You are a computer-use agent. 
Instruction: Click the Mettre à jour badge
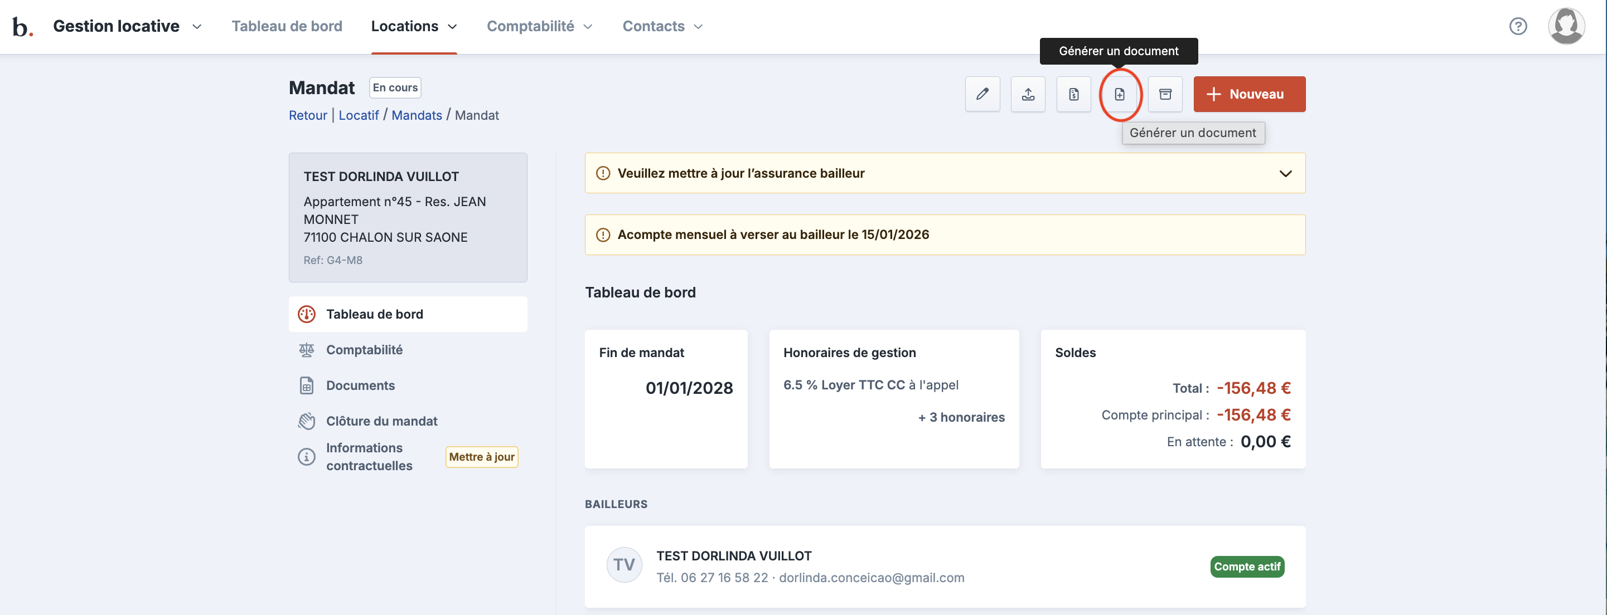point(481,457)
